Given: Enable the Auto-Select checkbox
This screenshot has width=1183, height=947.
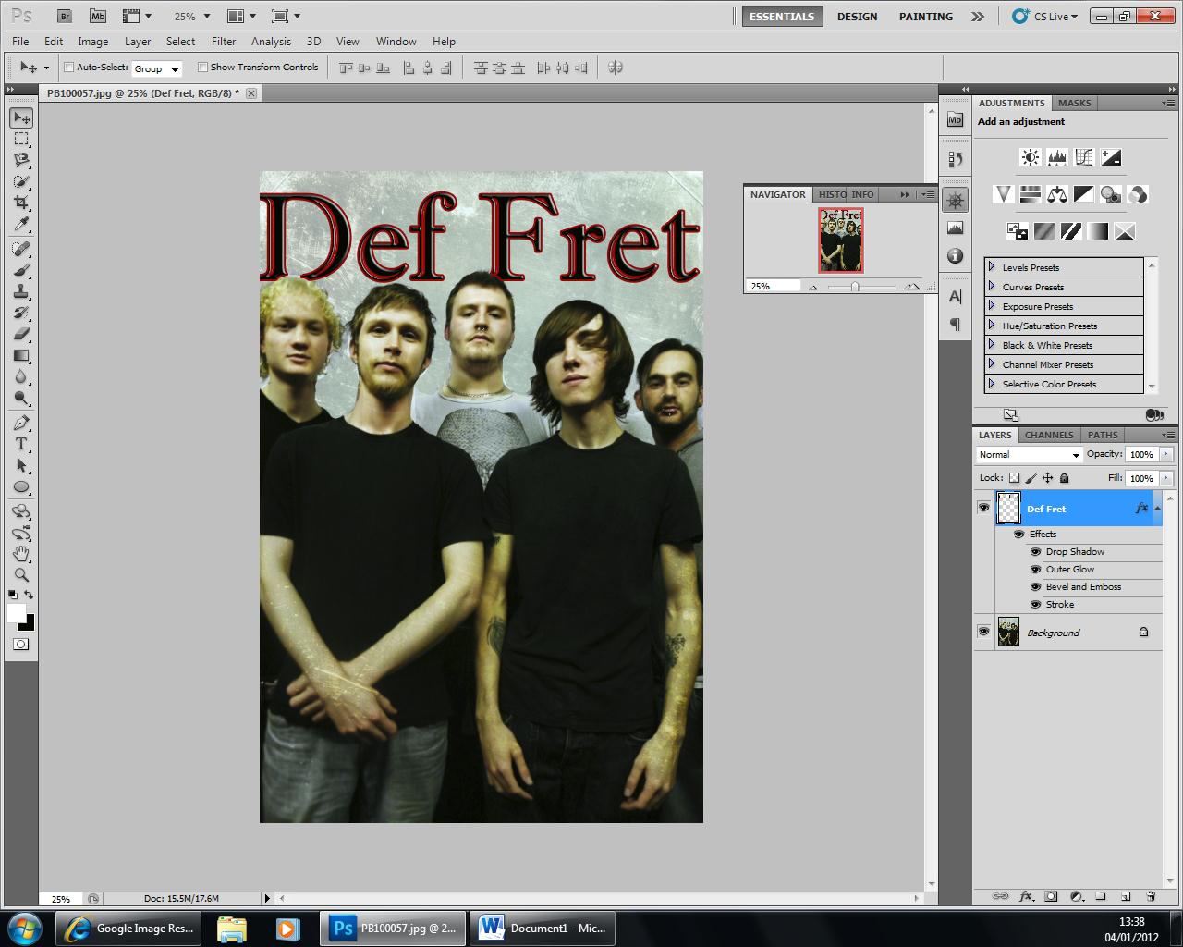Looking at the screenshot, I should coord(68,68).
